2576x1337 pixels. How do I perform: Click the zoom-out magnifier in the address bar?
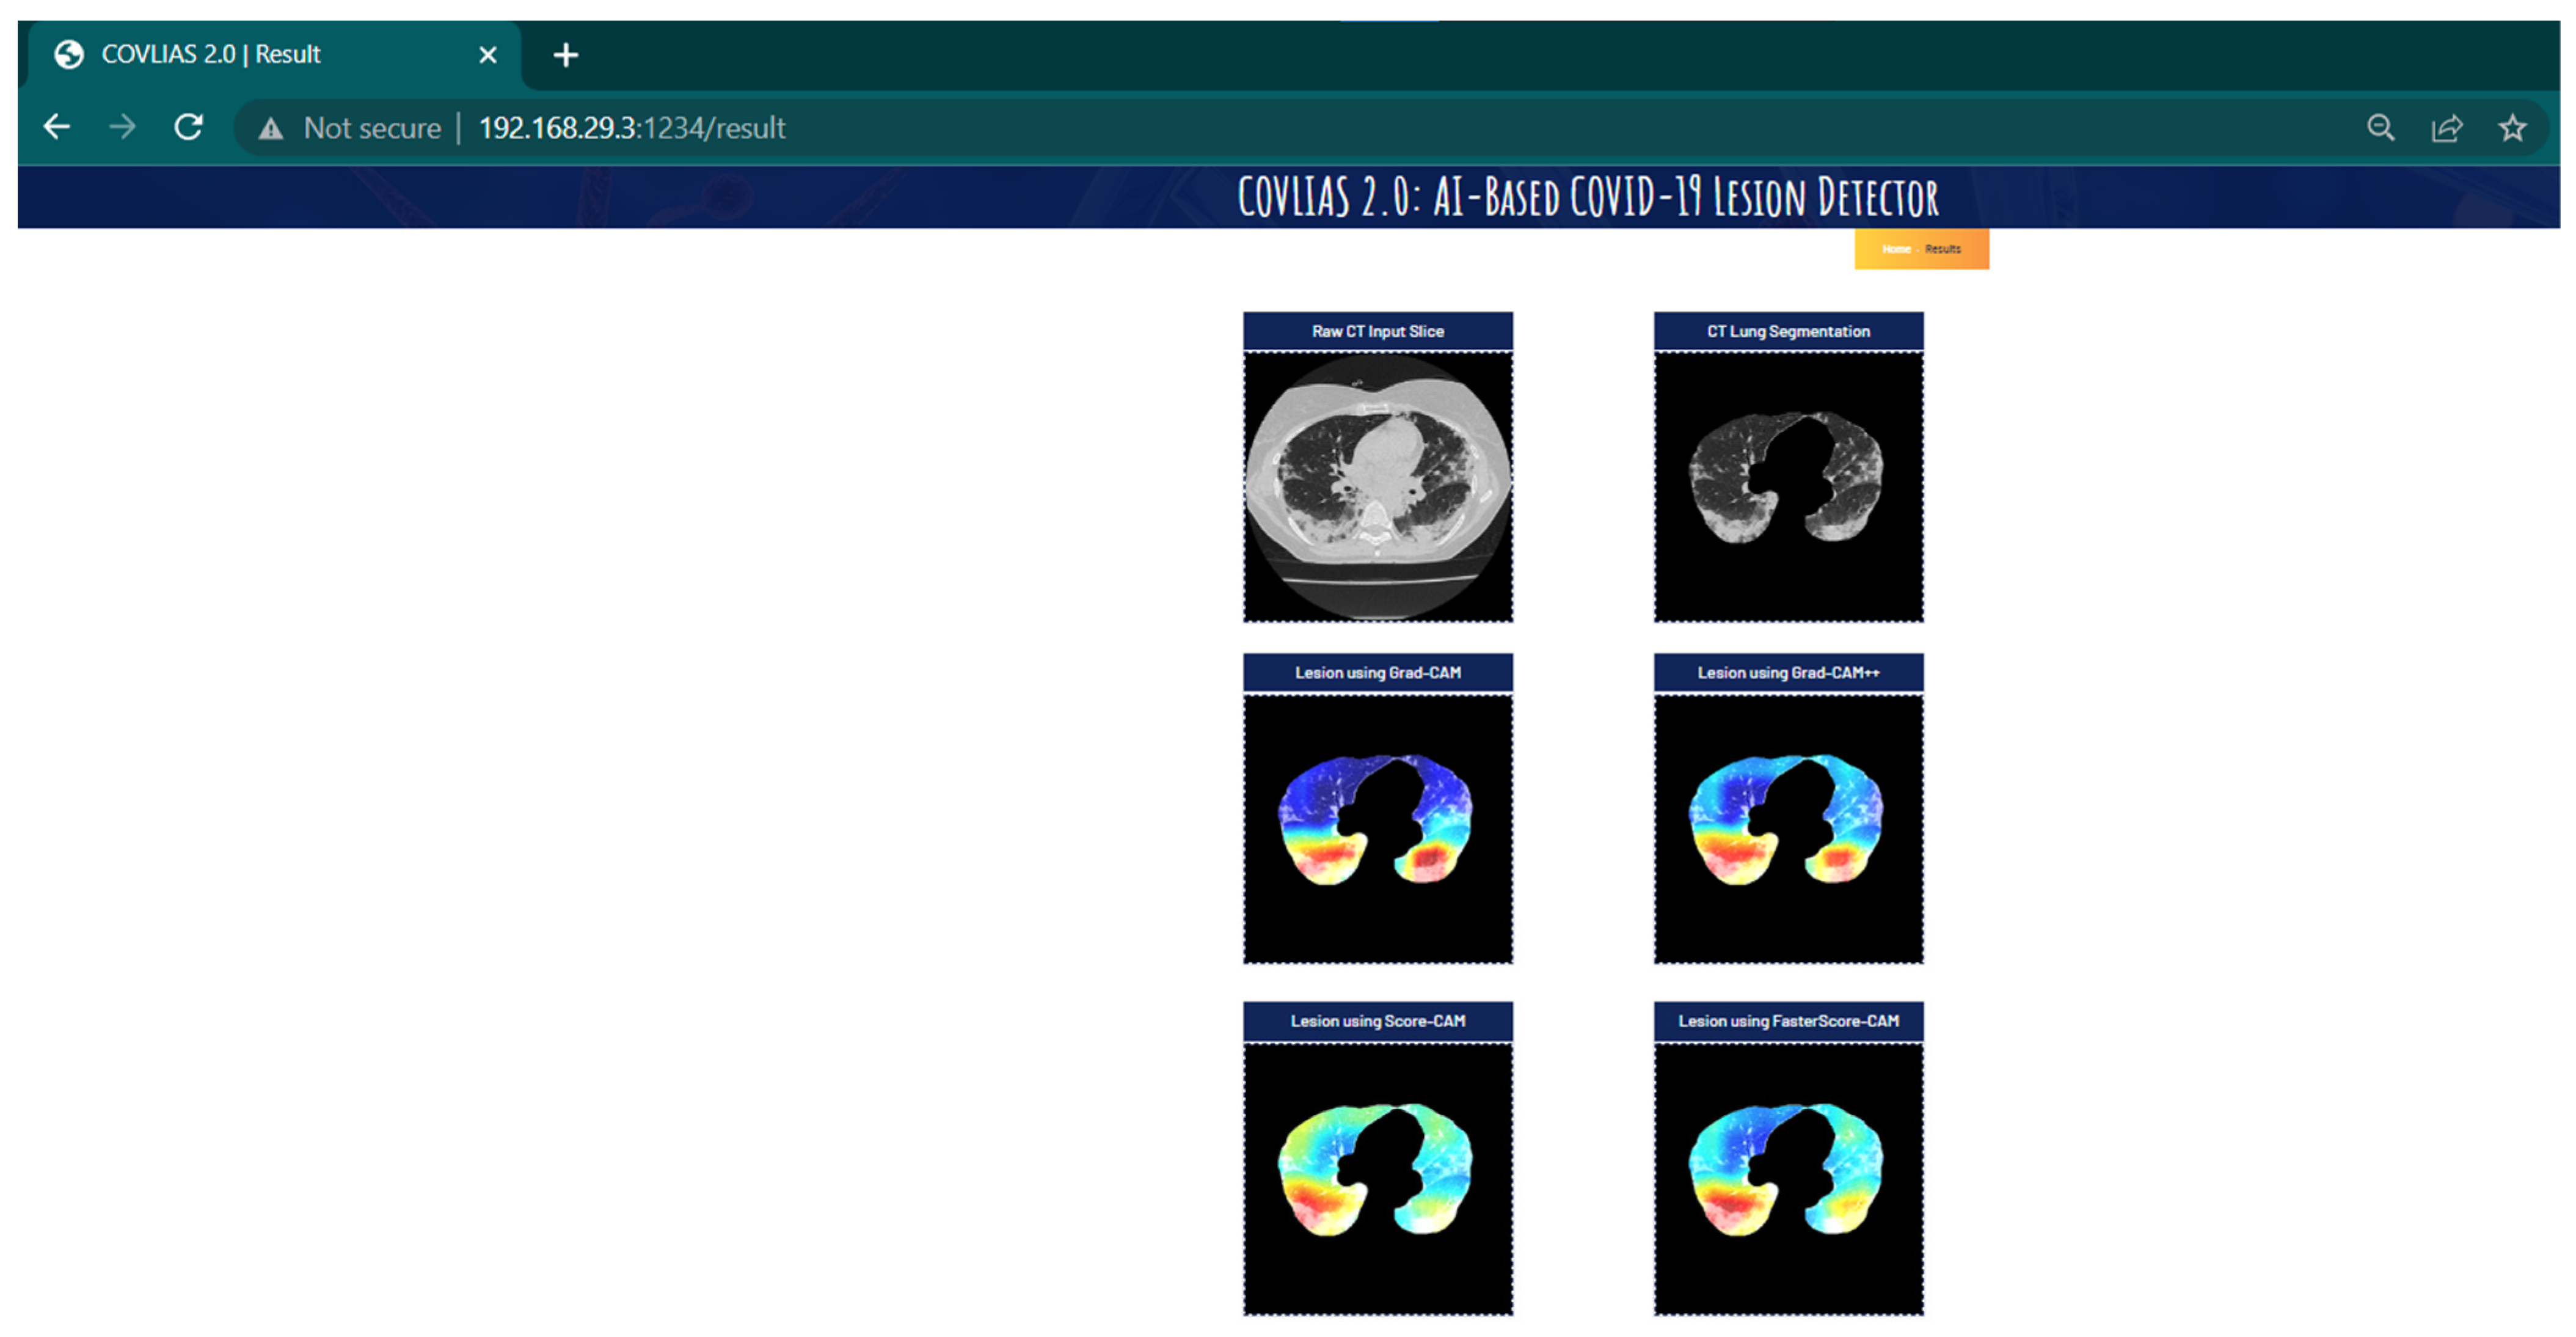pyautogui.click(x=2381, y=128)
